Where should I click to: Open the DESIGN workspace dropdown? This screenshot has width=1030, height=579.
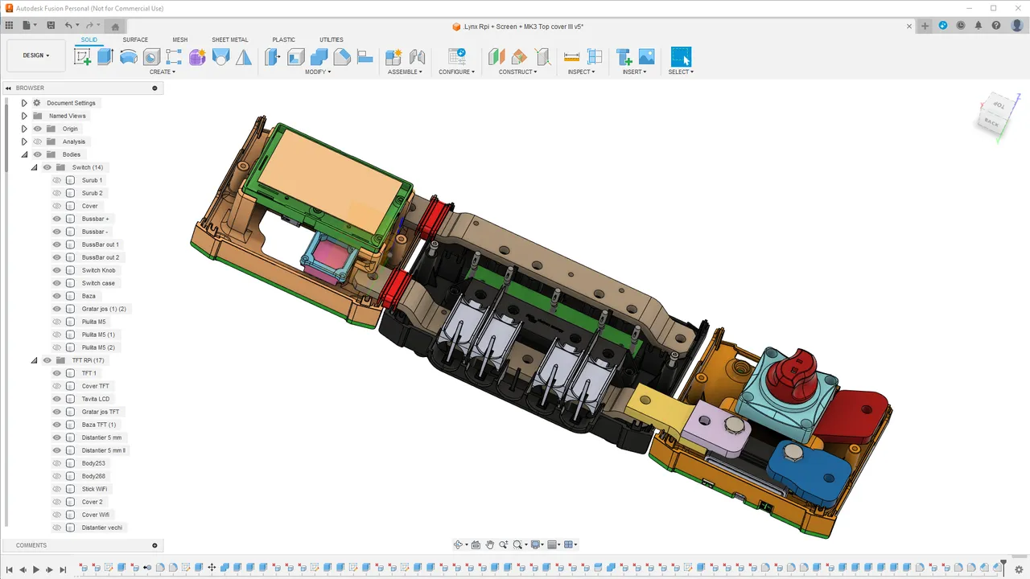click(x=36, y=55)
